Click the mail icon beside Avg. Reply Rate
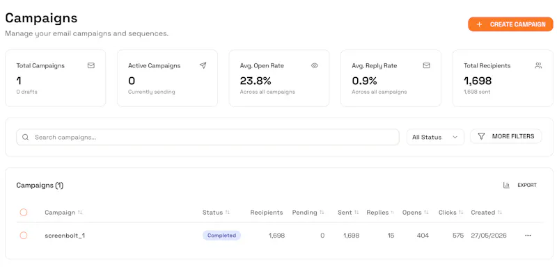 click(426, 65)
